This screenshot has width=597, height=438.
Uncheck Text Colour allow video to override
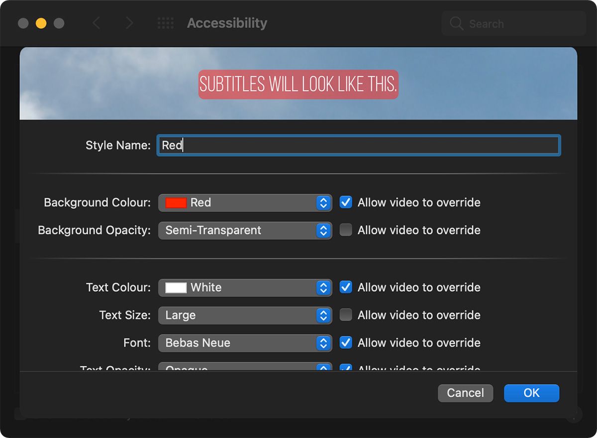[x=346, y=287]
